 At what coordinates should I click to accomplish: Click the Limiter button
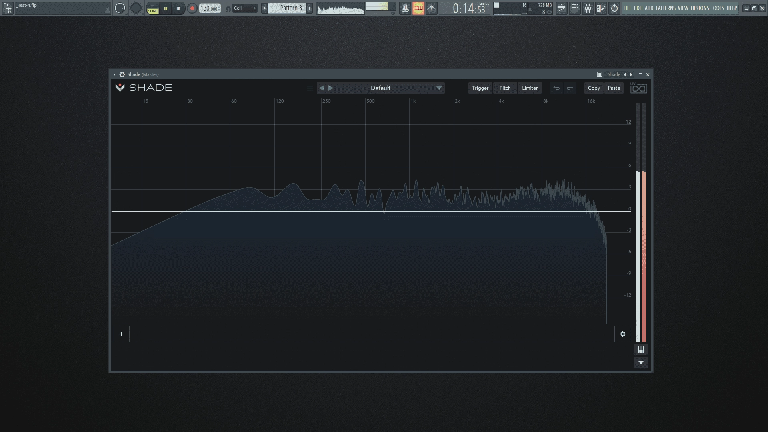tap(530, 88)
